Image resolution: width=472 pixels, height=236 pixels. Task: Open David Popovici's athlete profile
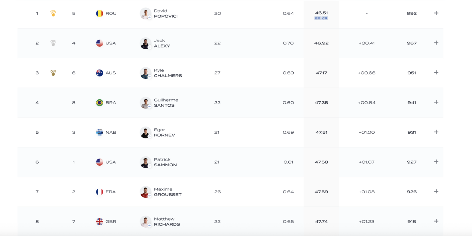[x=166, y=13]
